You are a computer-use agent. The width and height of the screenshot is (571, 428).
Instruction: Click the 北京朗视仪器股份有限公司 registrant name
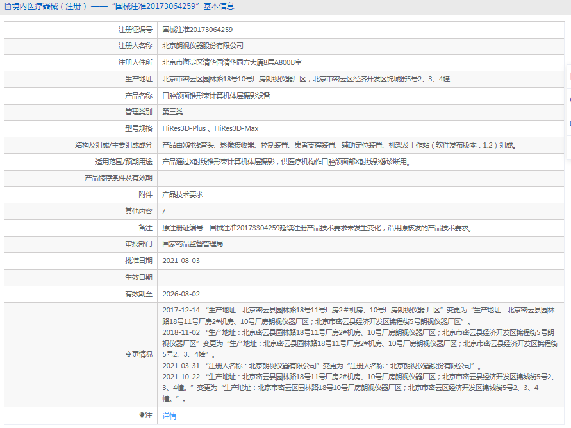(x=203, y=46)
